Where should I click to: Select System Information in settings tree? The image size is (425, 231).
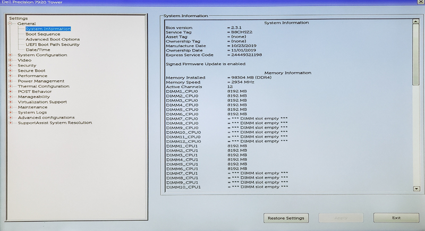click(48, 29)
